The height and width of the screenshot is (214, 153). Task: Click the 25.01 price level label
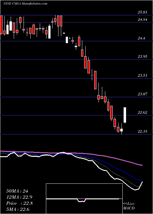point(142,13)
